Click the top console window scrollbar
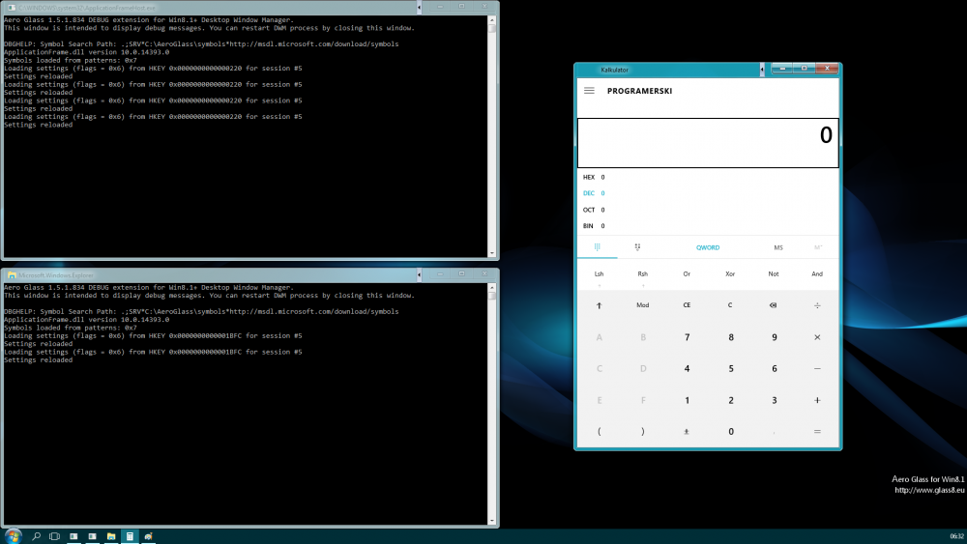The height and width of the screenshot is (544, 967). [493, 135]
